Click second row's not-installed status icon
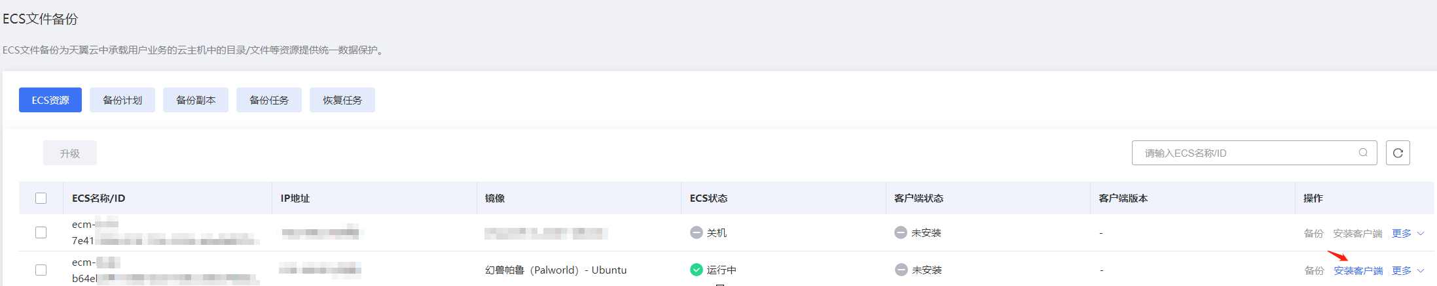Image resolution: width=1437 pixels, height=286 pixels. [x=901, y=270]
